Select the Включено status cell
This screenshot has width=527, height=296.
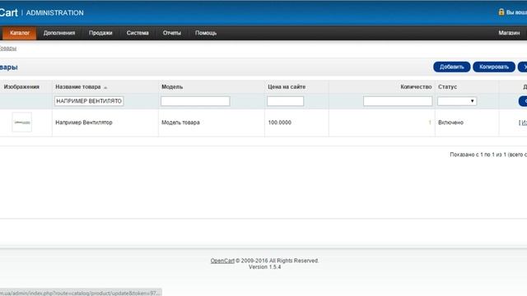tap(450, 123)
